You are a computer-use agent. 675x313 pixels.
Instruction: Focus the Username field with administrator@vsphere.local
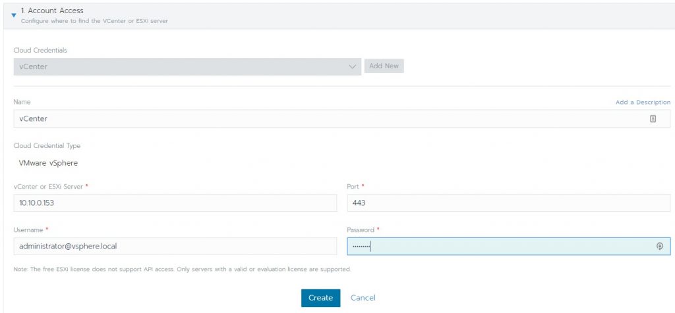pyautogui.click(x=175, y=247)
